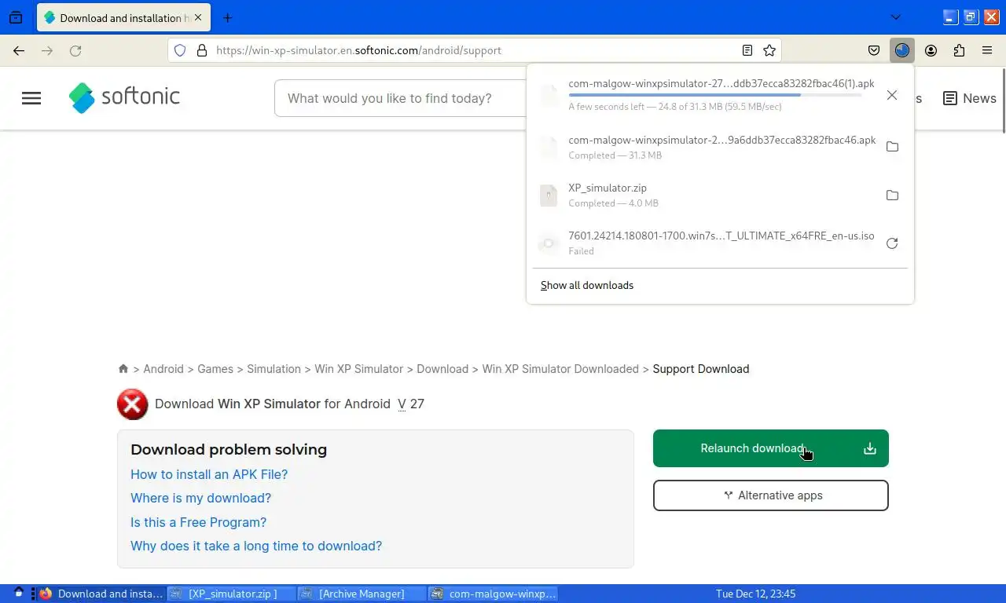The width and height of the screenshot is (1006, 603).
Task: Click the red error X app icon
Action: click(133, 404)
